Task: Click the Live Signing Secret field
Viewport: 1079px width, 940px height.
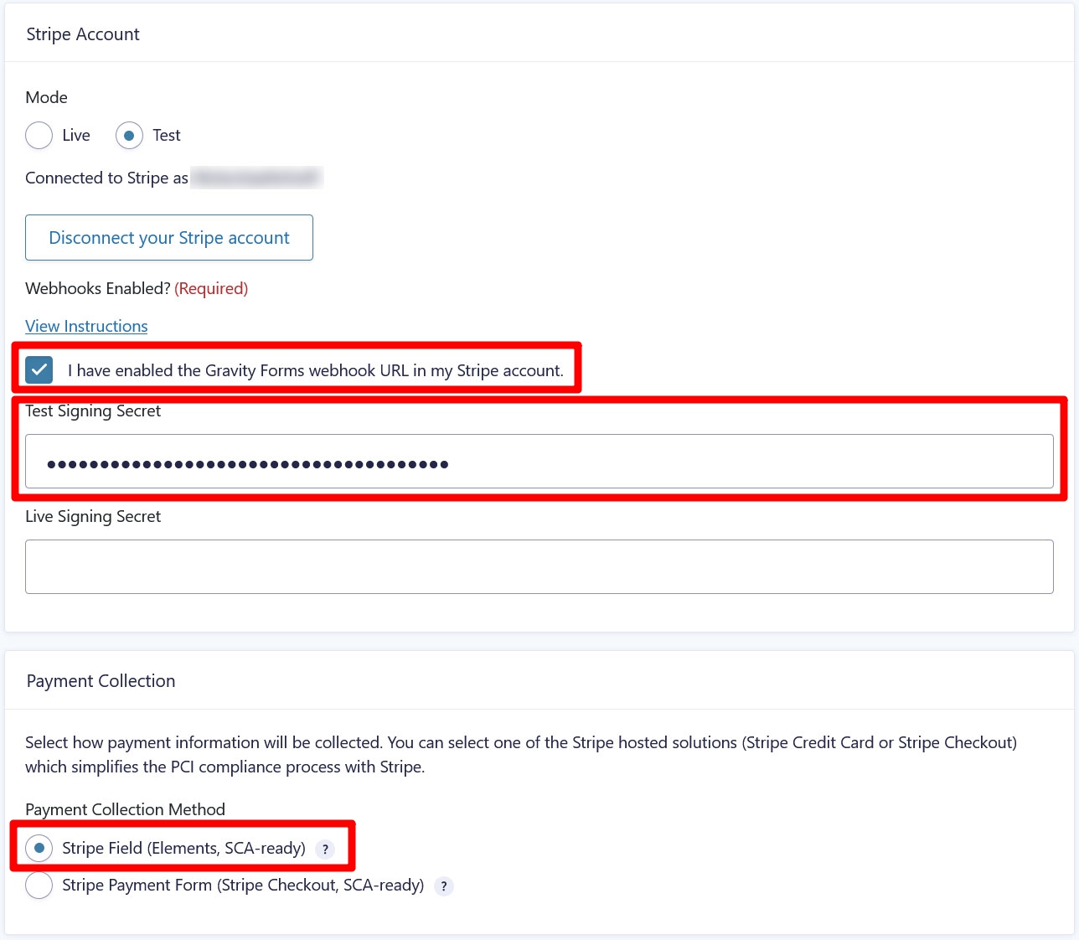Action: pos(539,567)
